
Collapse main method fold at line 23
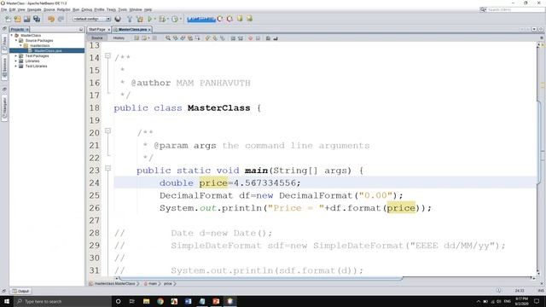point(108,168)
